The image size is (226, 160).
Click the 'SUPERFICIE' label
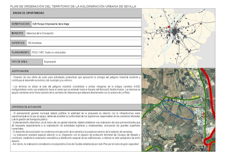click(18, 43)
